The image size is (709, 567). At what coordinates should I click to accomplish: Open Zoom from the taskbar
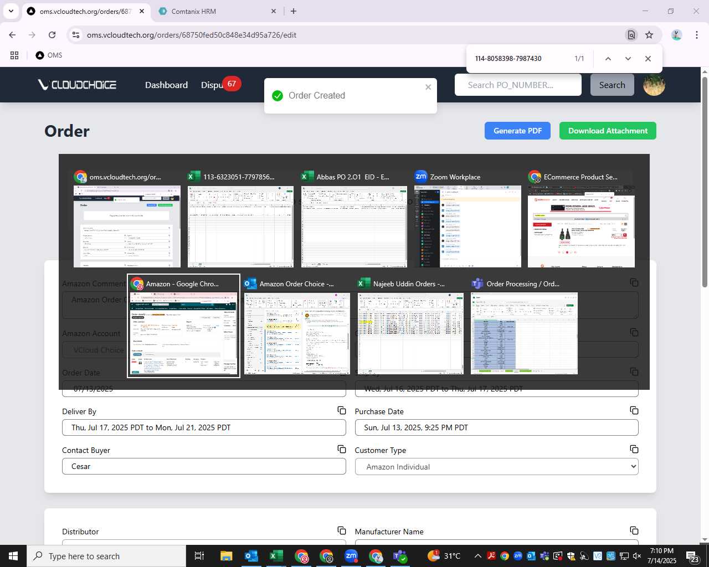pyautogui.click(x=351, y=556)
